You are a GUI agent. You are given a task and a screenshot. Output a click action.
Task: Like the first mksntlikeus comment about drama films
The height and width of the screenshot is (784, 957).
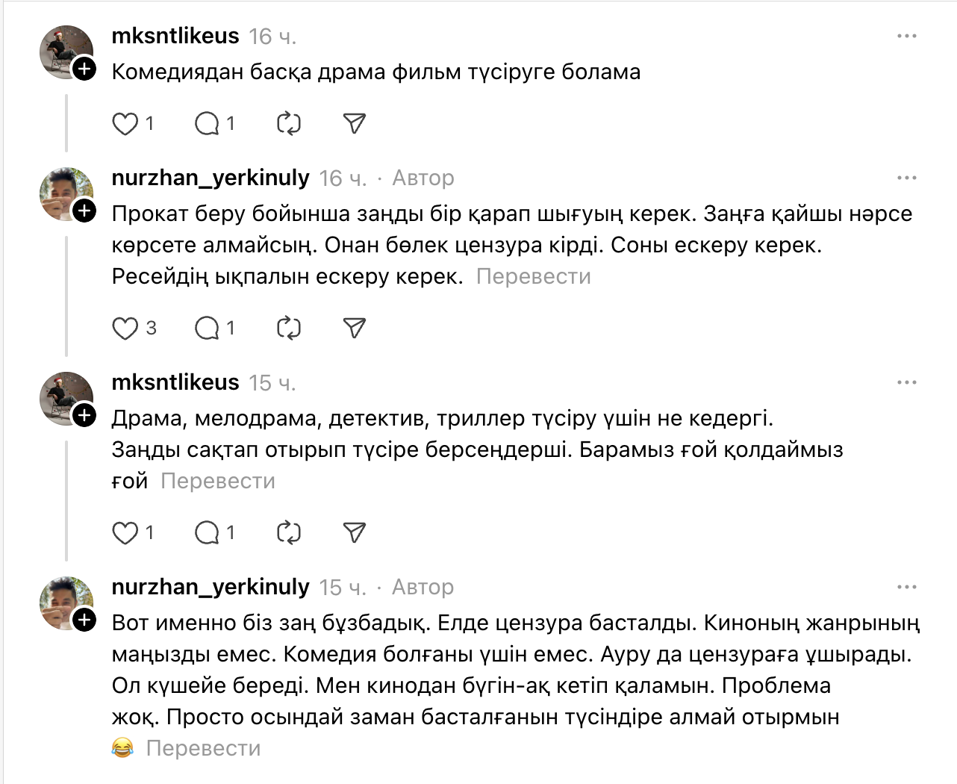[125, 123]
